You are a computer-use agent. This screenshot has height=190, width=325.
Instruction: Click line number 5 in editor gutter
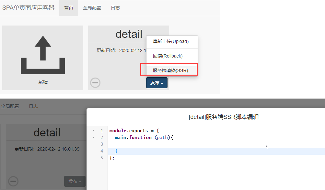click(x=102, y=158)
